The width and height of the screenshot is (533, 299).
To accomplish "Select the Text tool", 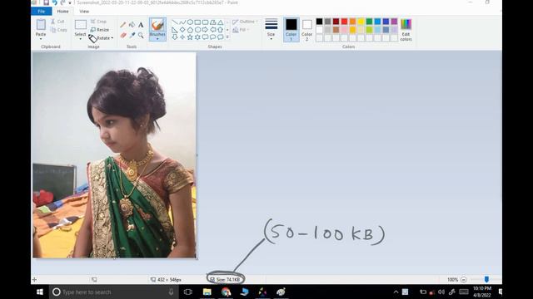I will (141, 25).
